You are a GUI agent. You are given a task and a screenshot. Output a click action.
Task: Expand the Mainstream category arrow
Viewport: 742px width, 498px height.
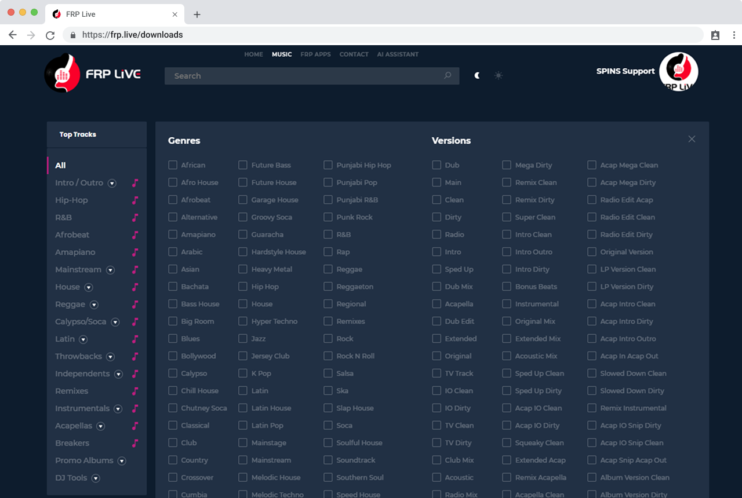[110, 270]
